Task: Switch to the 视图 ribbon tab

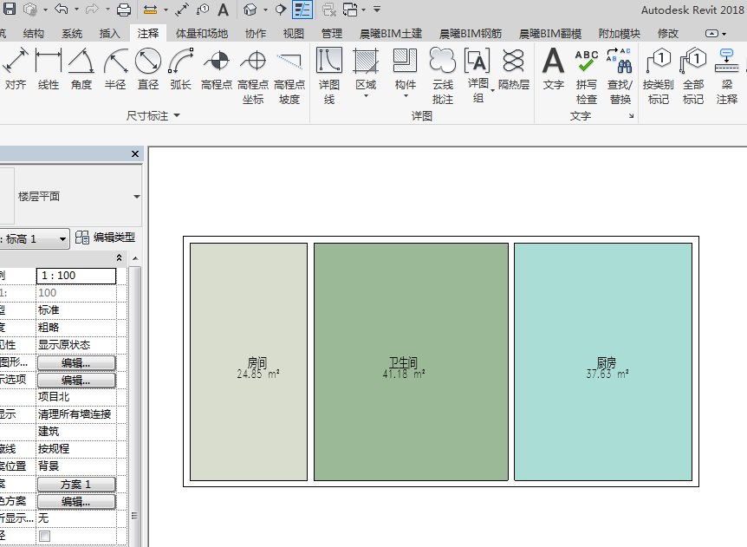Action: point(293,33)
